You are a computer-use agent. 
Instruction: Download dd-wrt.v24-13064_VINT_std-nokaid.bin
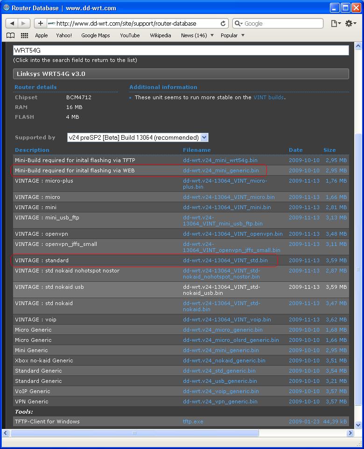click(222, 306)
